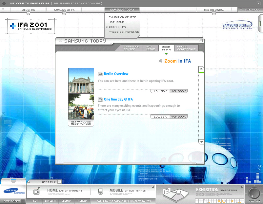Click the video icon beside Berlin Overview
263x204 pixels.
pyautogui.click(x=100, y=74)
